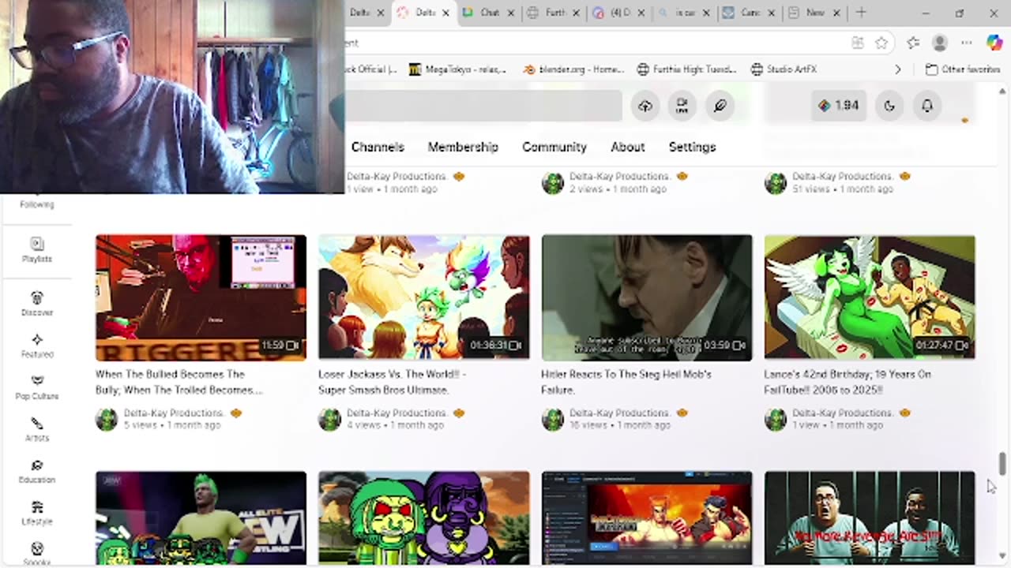Screen dimensions: 1011x568
Task: Switch to the Chat browser tab
Action: [x=490, y=13]
